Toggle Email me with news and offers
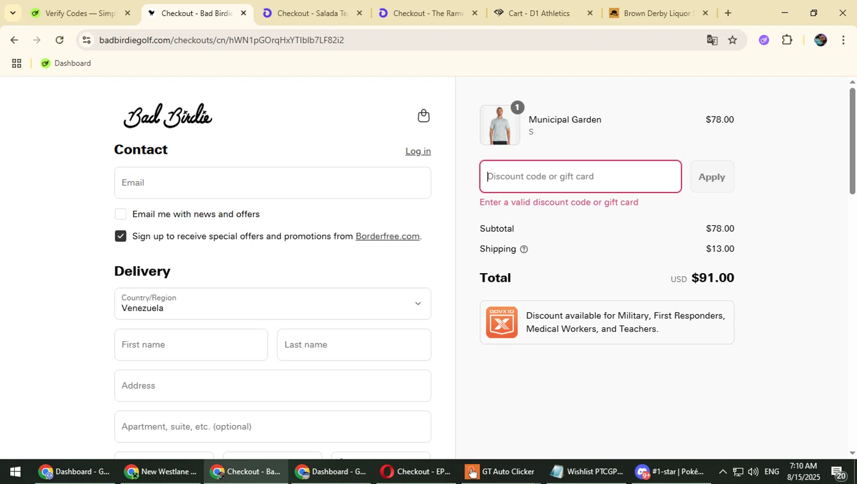The image size is (857, 484). 121,214
